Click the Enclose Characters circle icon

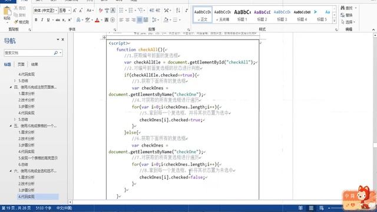click(x=113, y=20)
